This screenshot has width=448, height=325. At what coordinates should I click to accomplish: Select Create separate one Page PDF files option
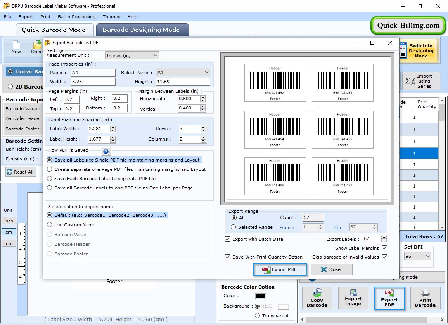(49, 169)
